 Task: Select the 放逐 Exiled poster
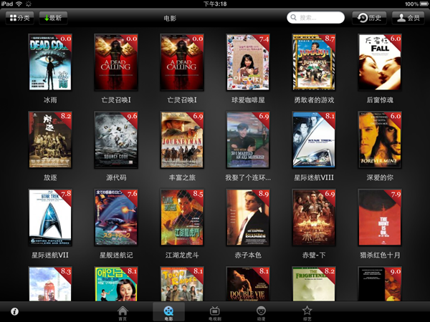coord(50,140)
